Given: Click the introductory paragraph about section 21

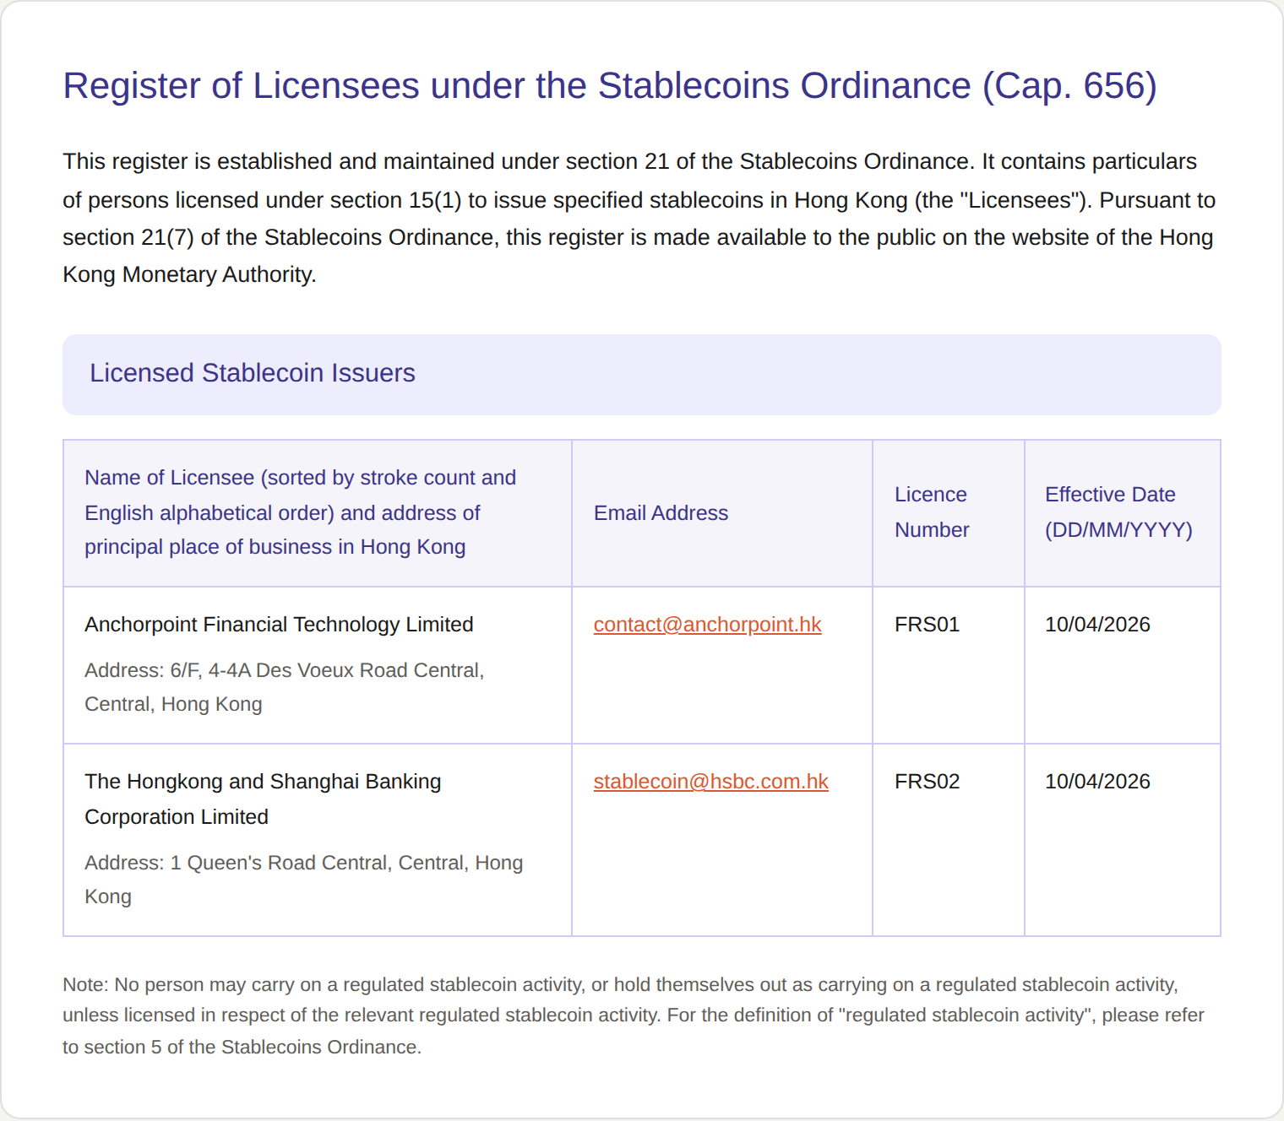Looking at the screenshot, I should click(639, 218).
